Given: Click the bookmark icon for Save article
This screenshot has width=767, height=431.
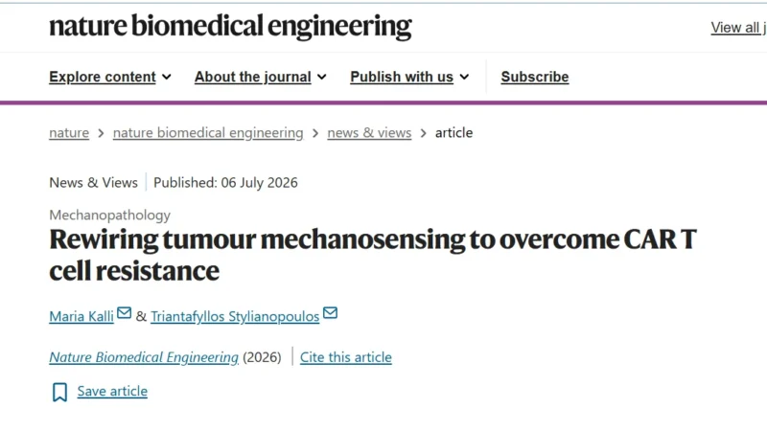Looking at the screenshot, I should pyautogui.click(x=59, y=392).
